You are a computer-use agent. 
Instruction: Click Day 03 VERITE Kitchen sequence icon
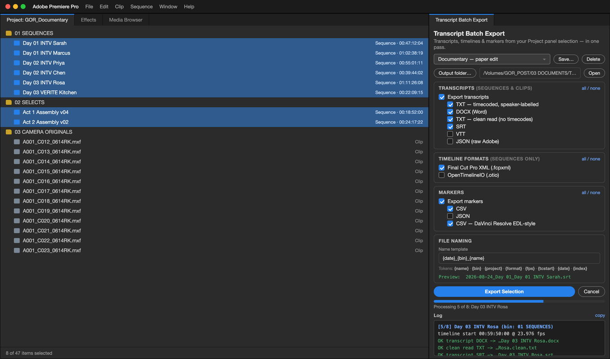tap(17, 92)
